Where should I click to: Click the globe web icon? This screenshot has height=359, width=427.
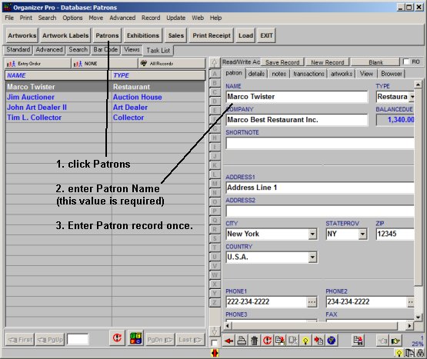[x=332, y=341]
